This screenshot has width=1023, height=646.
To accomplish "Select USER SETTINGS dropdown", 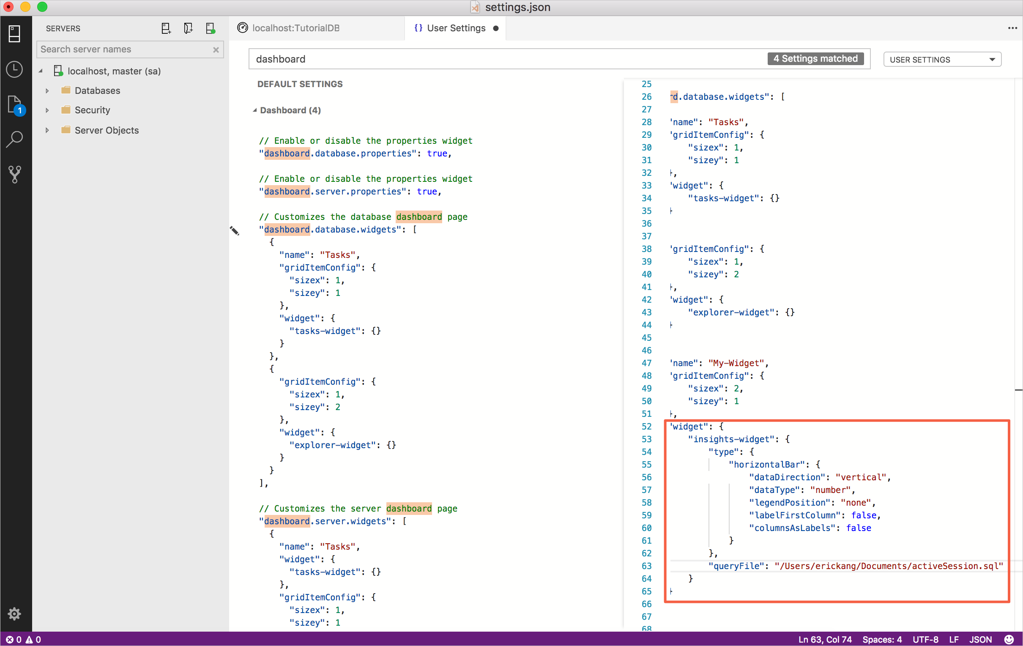I will coord(941,59).
